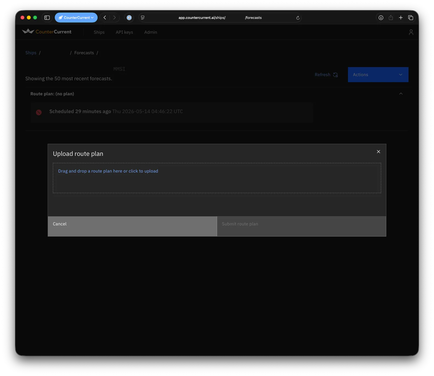This screenshot has width=434, height=376.
Task: Open the Actions dropdown button
Action: tap(378, 74)
